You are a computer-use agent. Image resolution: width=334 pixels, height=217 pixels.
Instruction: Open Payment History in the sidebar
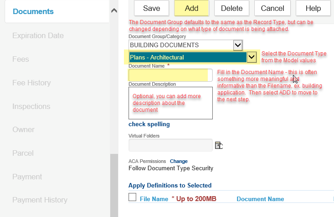[x=40, y=200]
